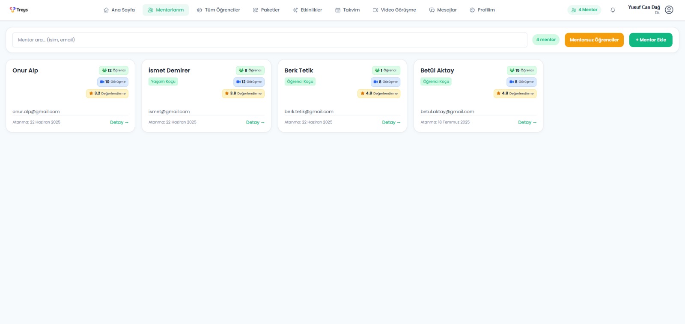Go to Ana Sayfa menu item

point(119,10)
